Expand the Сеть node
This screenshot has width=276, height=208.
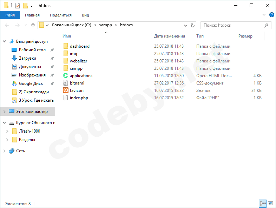point(5,151)
